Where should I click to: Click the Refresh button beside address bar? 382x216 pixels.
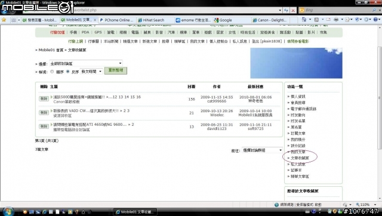click(286, 10)
